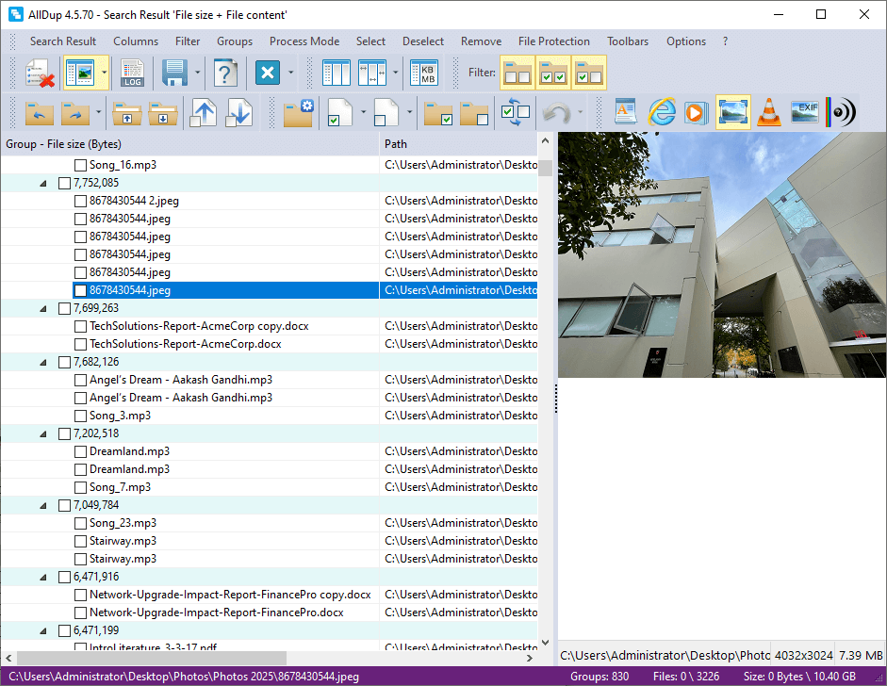The width and height of the screenshot is (887, 686).
Task: Open VLC media player preview icon
Action: (x=769, y=112)
